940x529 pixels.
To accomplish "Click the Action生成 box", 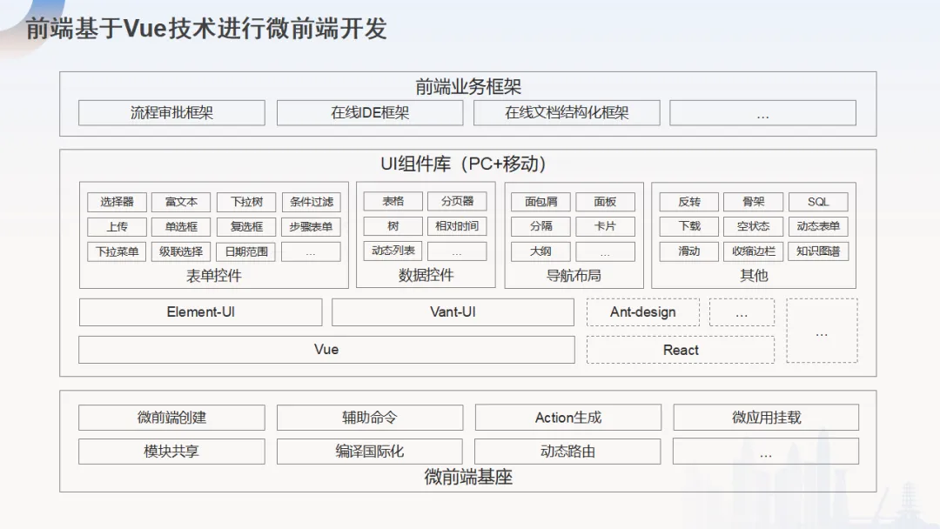I will [x=568, y=418].
